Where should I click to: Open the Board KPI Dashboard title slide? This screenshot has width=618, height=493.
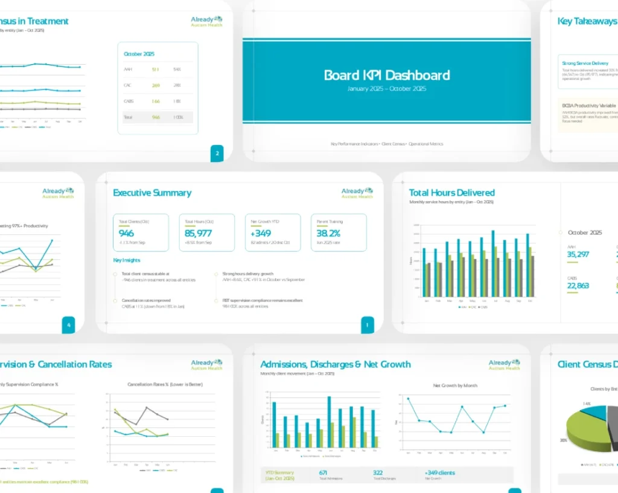[x=387, y=81]
